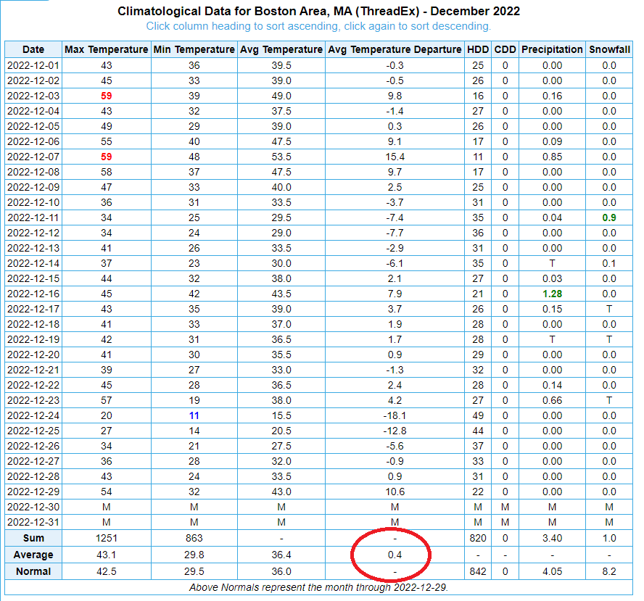Select the date cell 2022-12-24
Screen dimensions: 644x601
click(33, 415)
